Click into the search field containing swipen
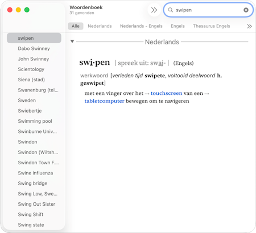This screenshot has height=233, width=256. (x=208, y=10)
